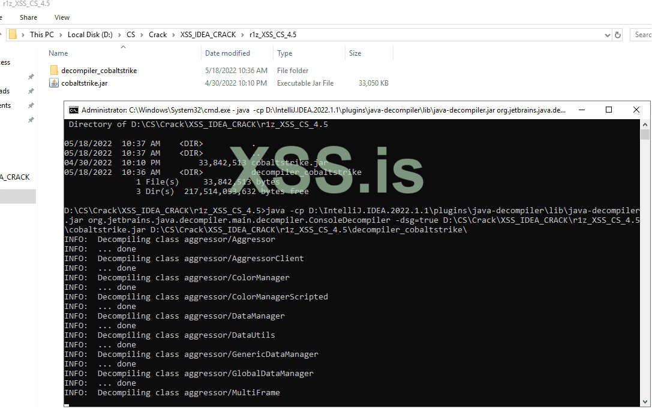Viewport: 652px width, 412px height.
Task: Click the last pin icon in the navigation pane
Action: coord(31,120)
